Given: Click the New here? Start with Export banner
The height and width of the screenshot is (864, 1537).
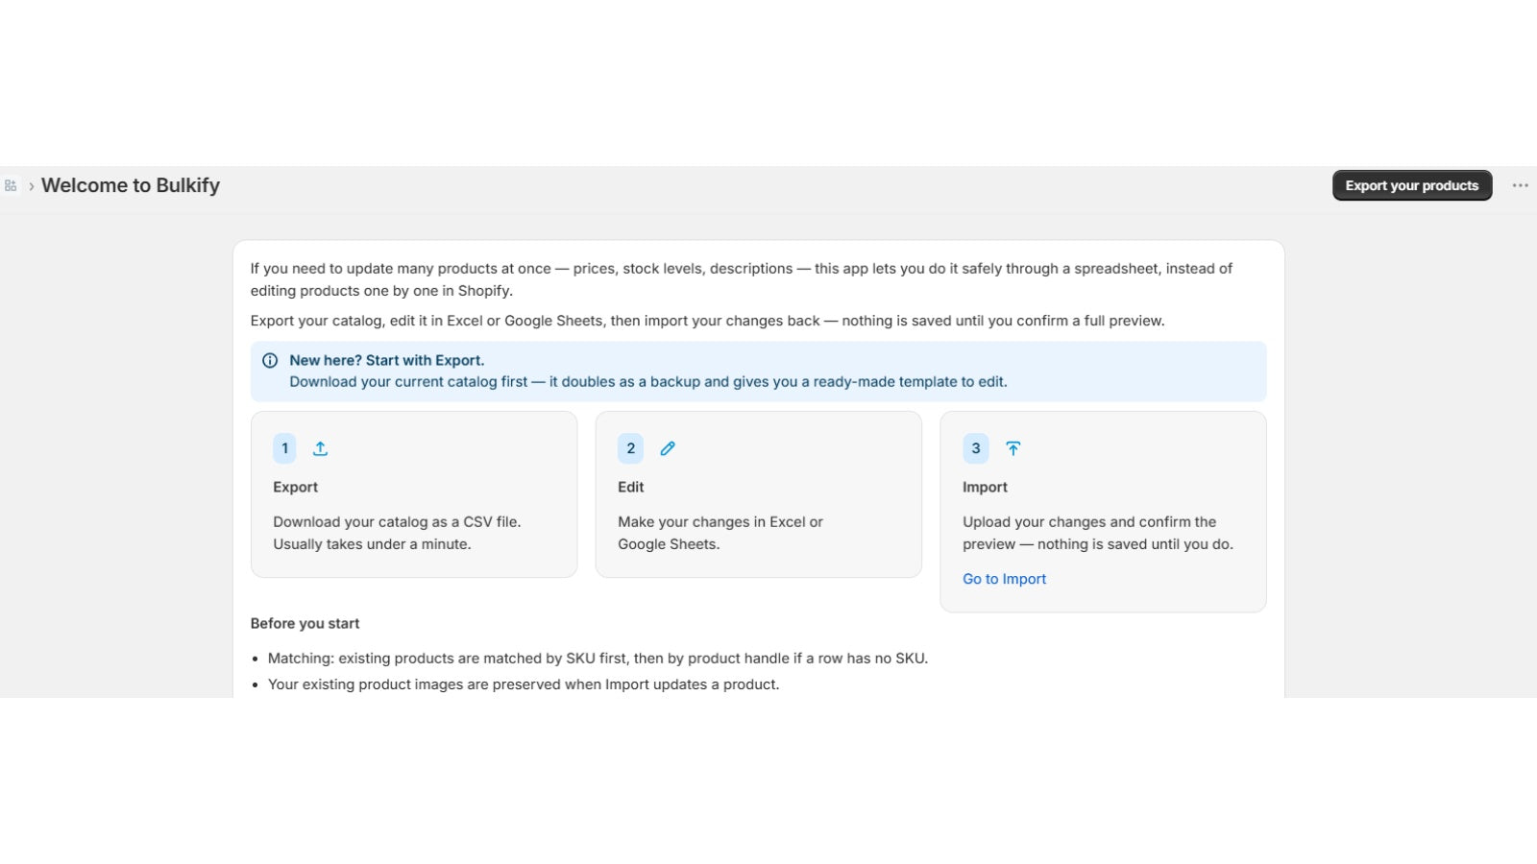Looking at the screenshot, I should (758, 372).
